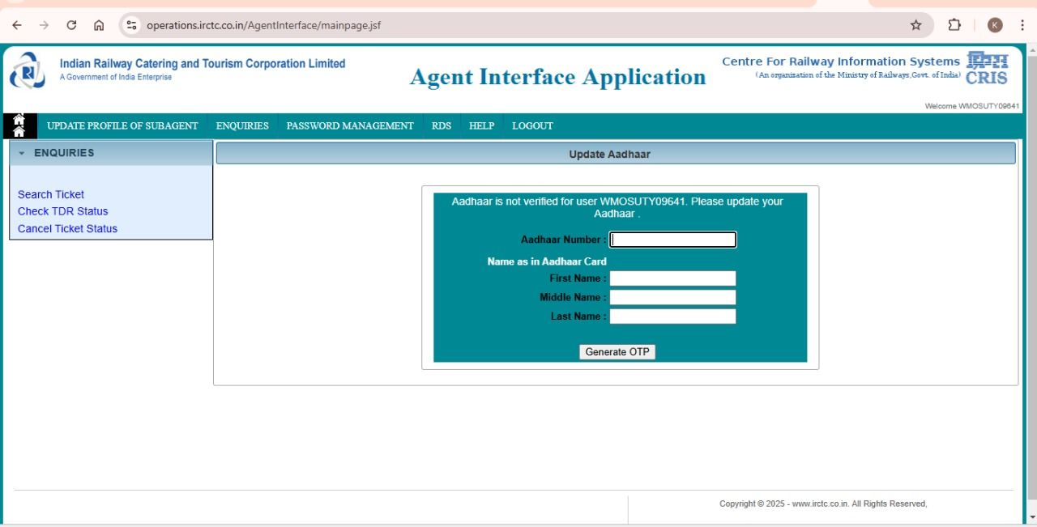Click LOGOUT in the navigation bar
This screenshot has width=1037, height=527.
(x=532, y=125)
